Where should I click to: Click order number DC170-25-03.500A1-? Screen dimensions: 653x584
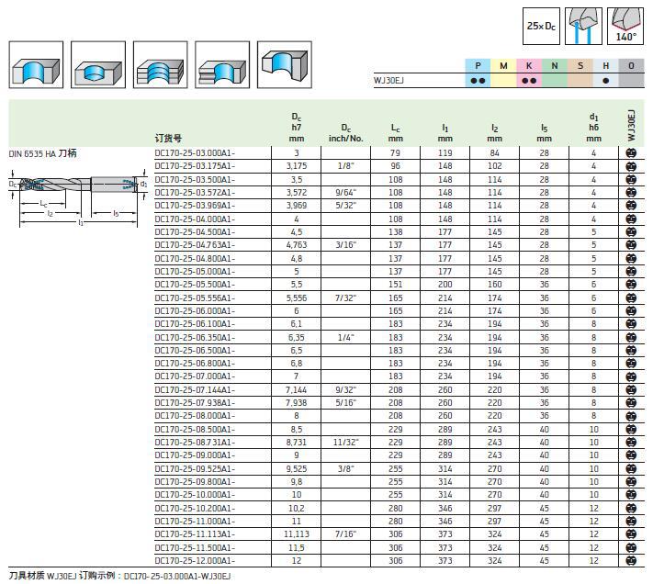[195, 179]
